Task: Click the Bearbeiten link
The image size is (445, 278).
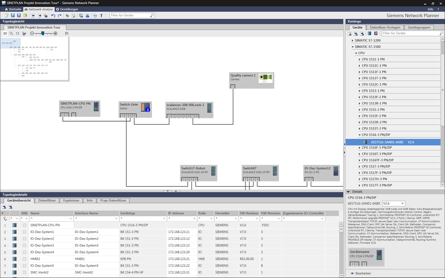Action: point(363,274)
